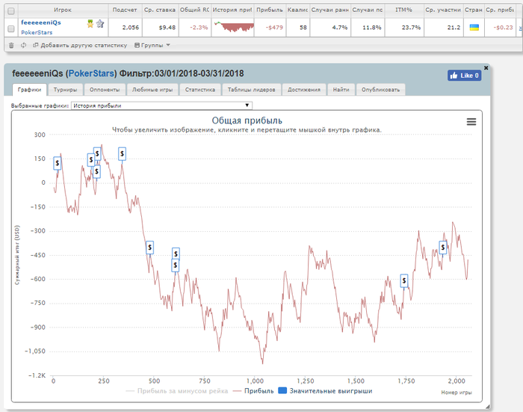Open the Опубликовать tab
This screenshot has width=523, height=412.
tap(380, 90)
